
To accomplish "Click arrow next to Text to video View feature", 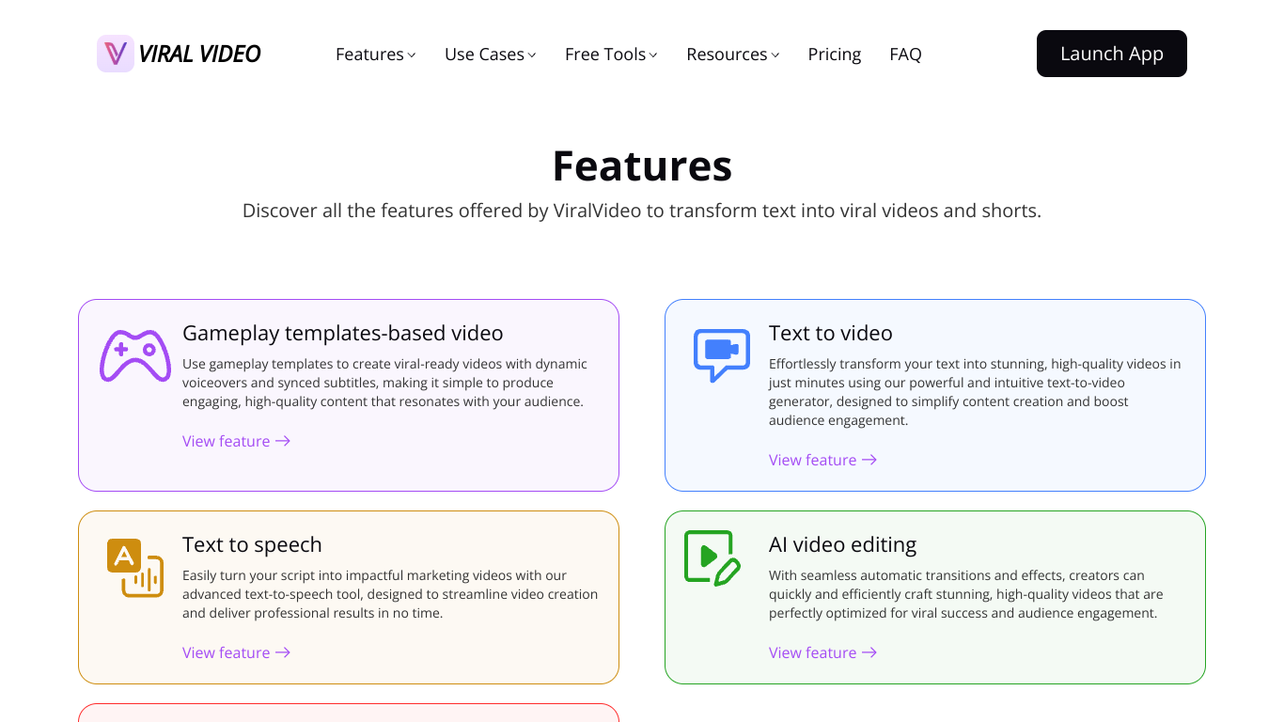I will pyautogui.click(x=869, y=460).
